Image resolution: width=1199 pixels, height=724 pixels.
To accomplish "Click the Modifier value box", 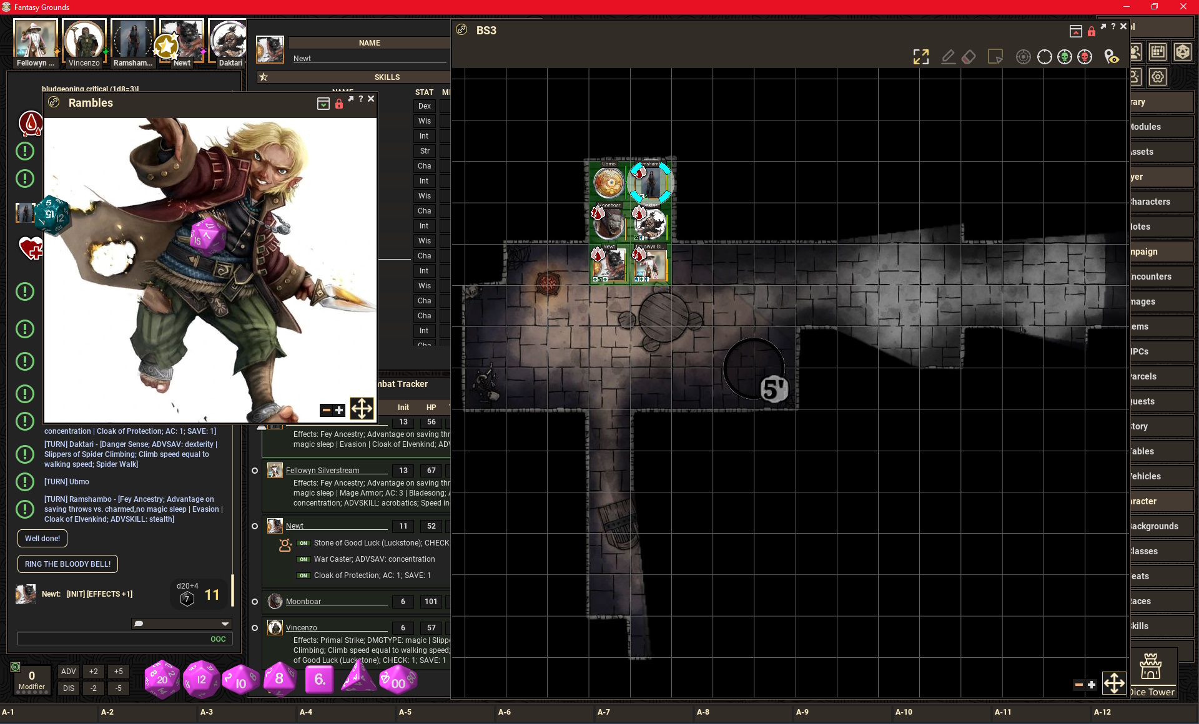I will pos(32,680).
